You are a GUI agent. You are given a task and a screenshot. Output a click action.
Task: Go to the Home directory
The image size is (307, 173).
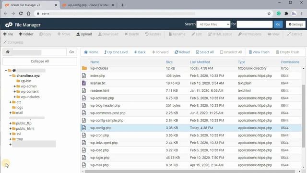[91, 52]
